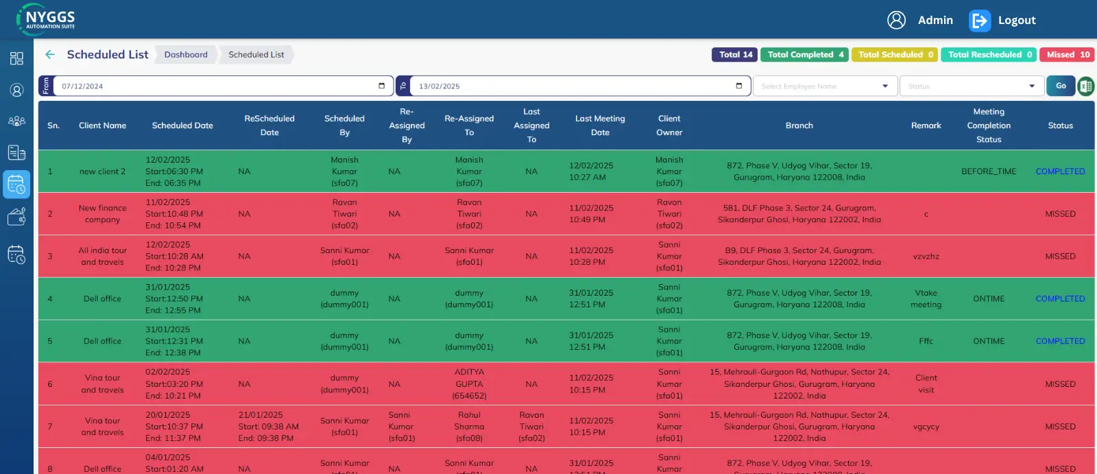Screen dimensions: 1097x474
Task: Open the team group icon in sidebar
Action: [x=16, y=121]
